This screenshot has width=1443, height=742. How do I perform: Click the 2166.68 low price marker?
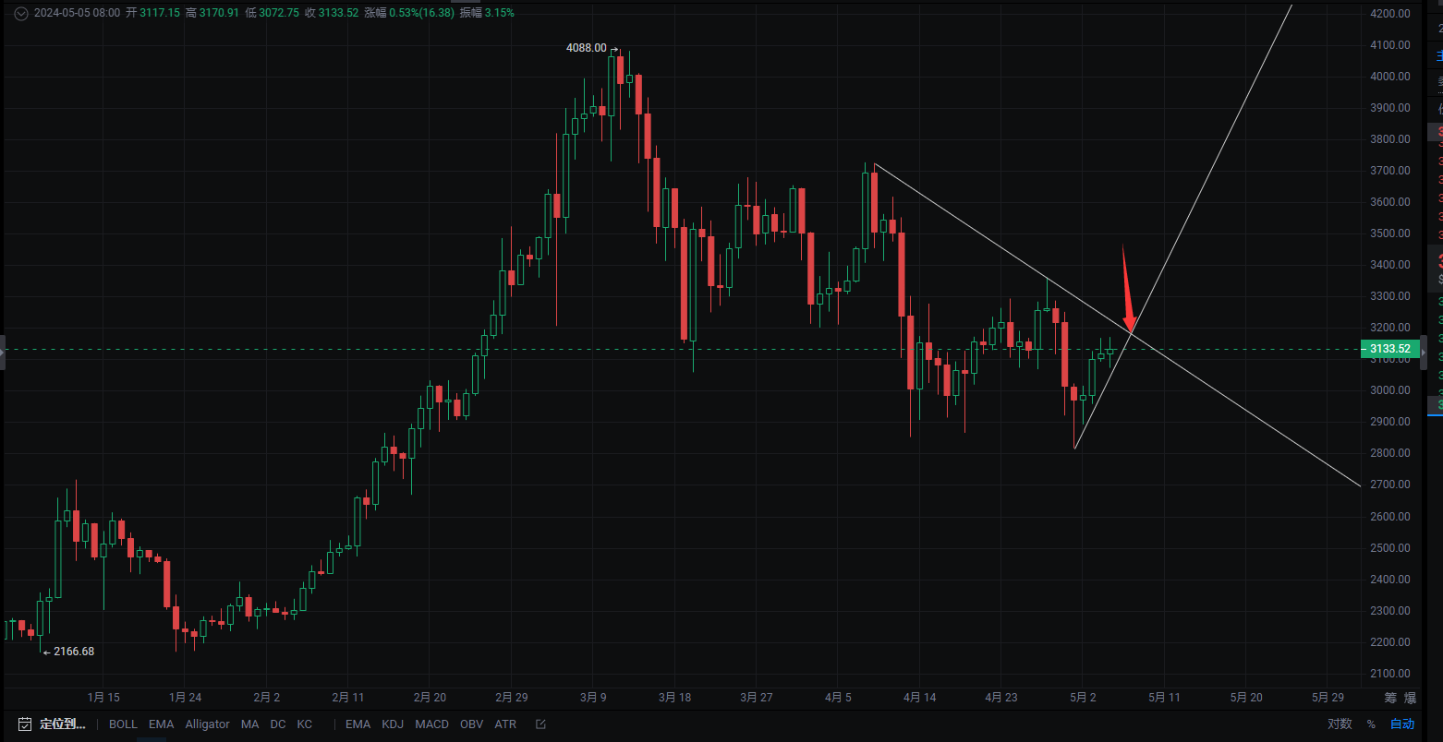pos(74,652)
